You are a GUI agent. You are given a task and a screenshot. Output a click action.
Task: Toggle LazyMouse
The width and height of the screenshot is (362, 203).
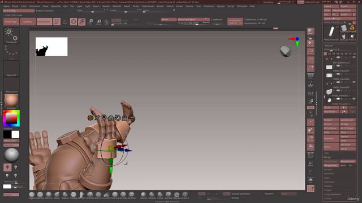(217, 20)
